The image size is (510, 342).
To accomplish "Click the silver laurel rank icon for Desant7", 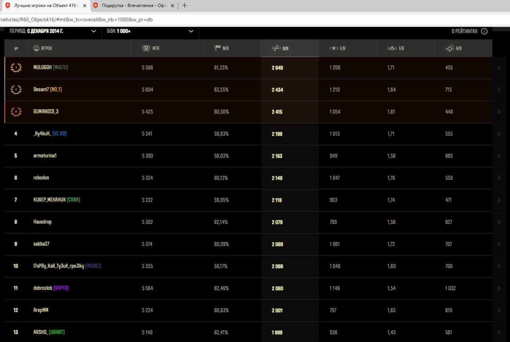I will pos(16,90).
